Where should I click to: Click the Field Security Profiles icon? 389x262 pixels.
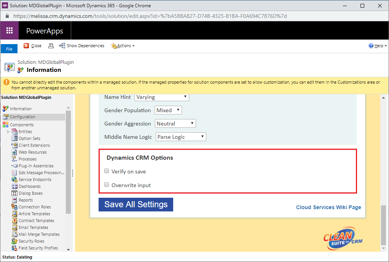[x=14, y=248]
